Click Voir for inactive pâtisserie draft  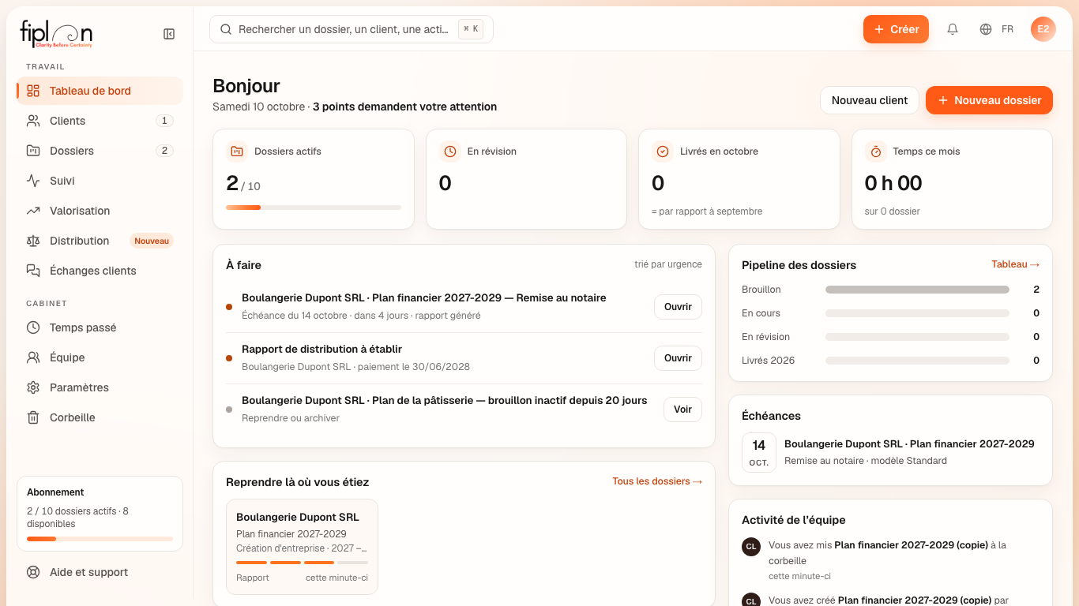tap(682, 410)
